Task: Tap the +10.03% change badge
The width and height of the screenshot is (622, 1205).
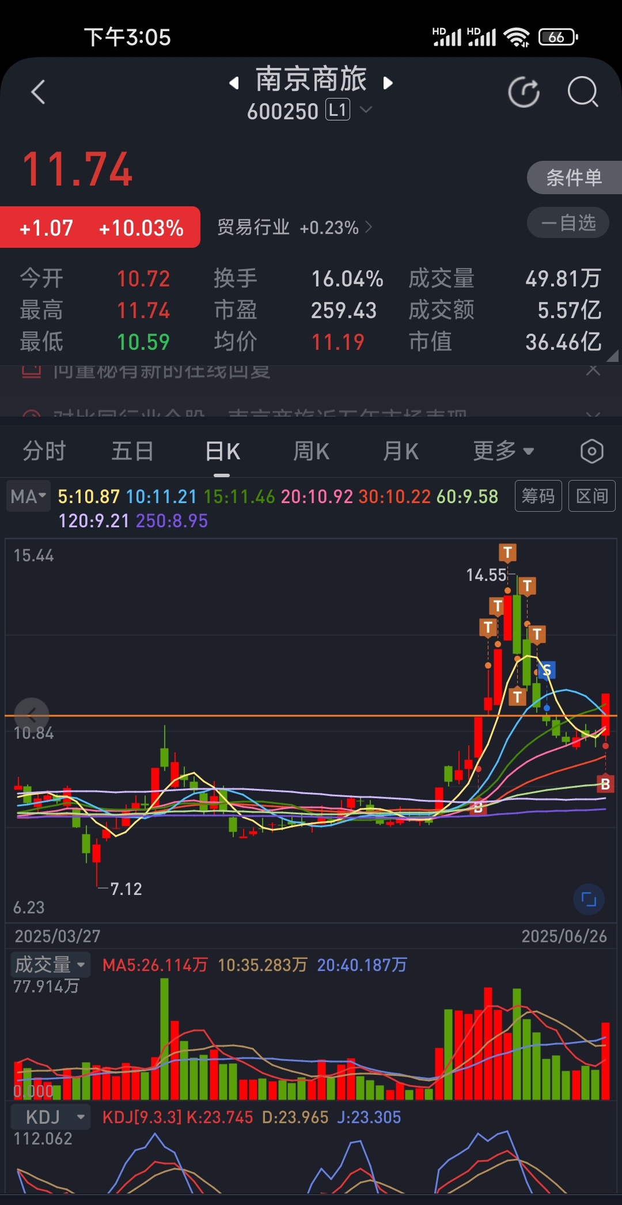Action: [x=141, y=228]
